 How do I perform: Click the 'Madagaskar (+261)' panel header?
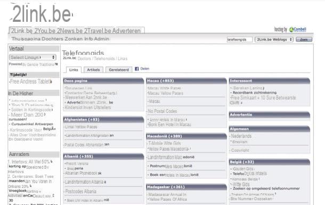click(186, 187)
